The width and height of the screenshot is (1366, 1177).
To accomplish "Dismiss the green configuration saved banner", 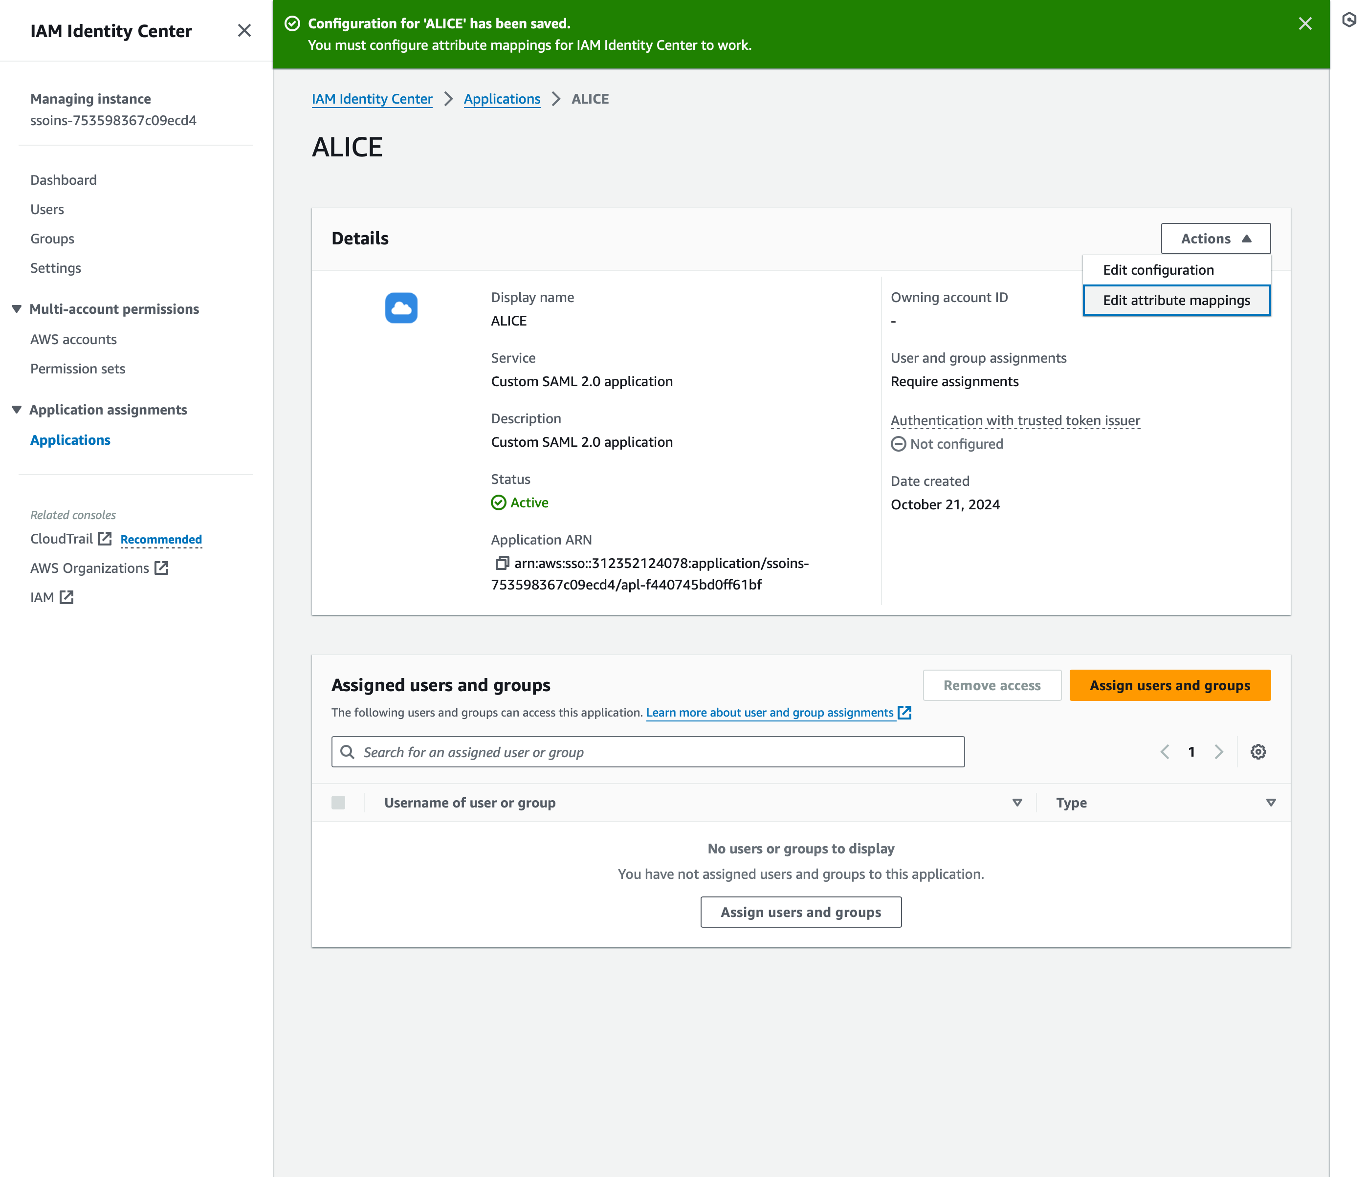I will (1305, 24).
